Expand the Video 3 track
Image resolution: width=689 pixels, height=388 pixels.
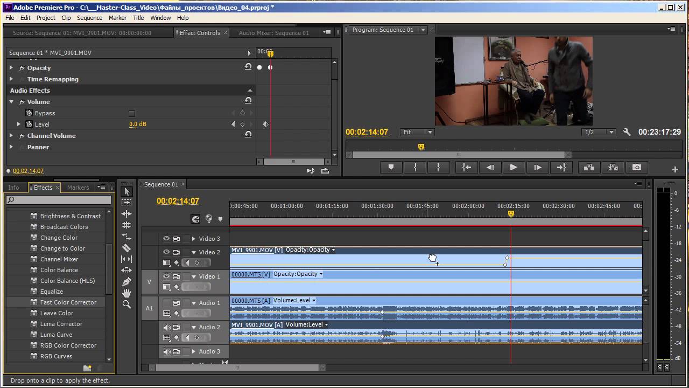tap(194, 239)
